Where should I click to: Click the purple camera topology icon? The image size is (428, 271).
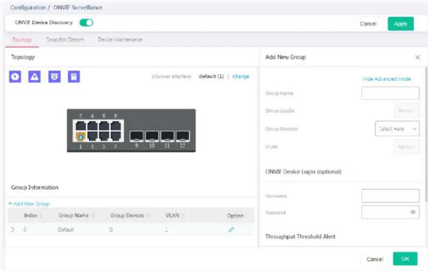point(54,77)
